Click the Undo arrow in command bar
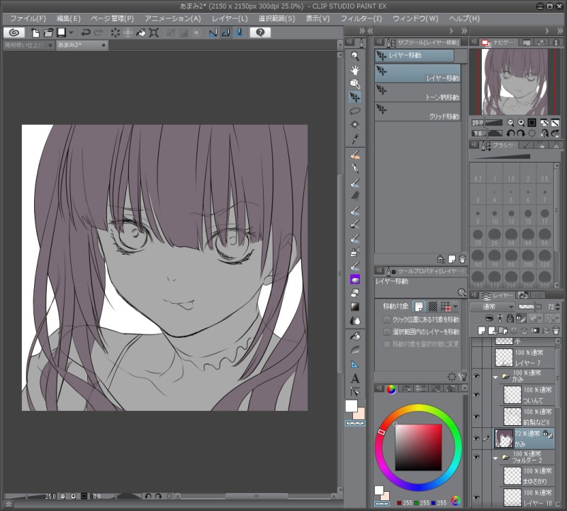 (85, 33)
